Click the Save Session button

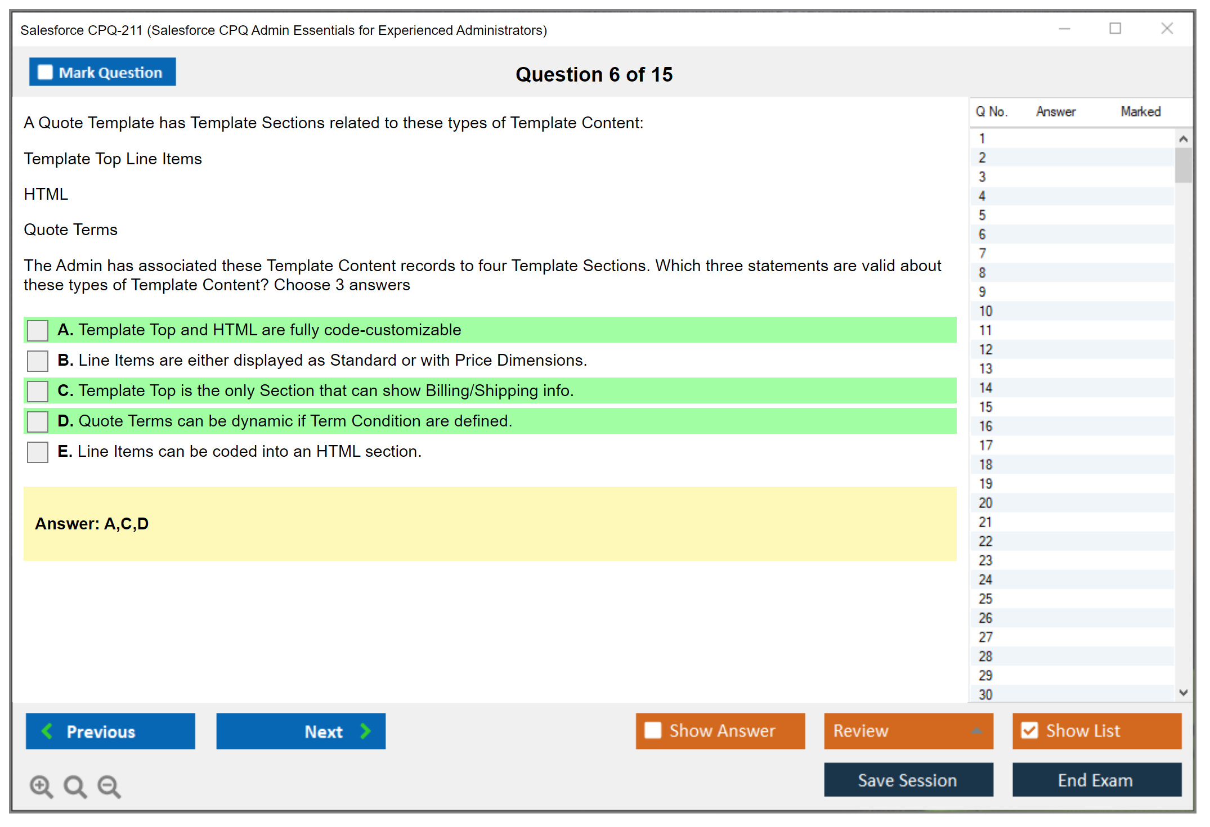tap(908, 780)
